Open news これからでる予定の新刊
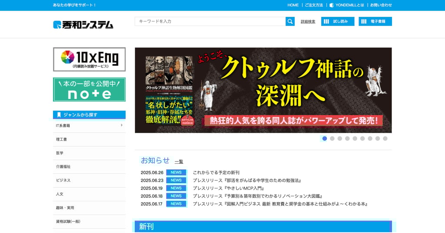 [216, 172]
